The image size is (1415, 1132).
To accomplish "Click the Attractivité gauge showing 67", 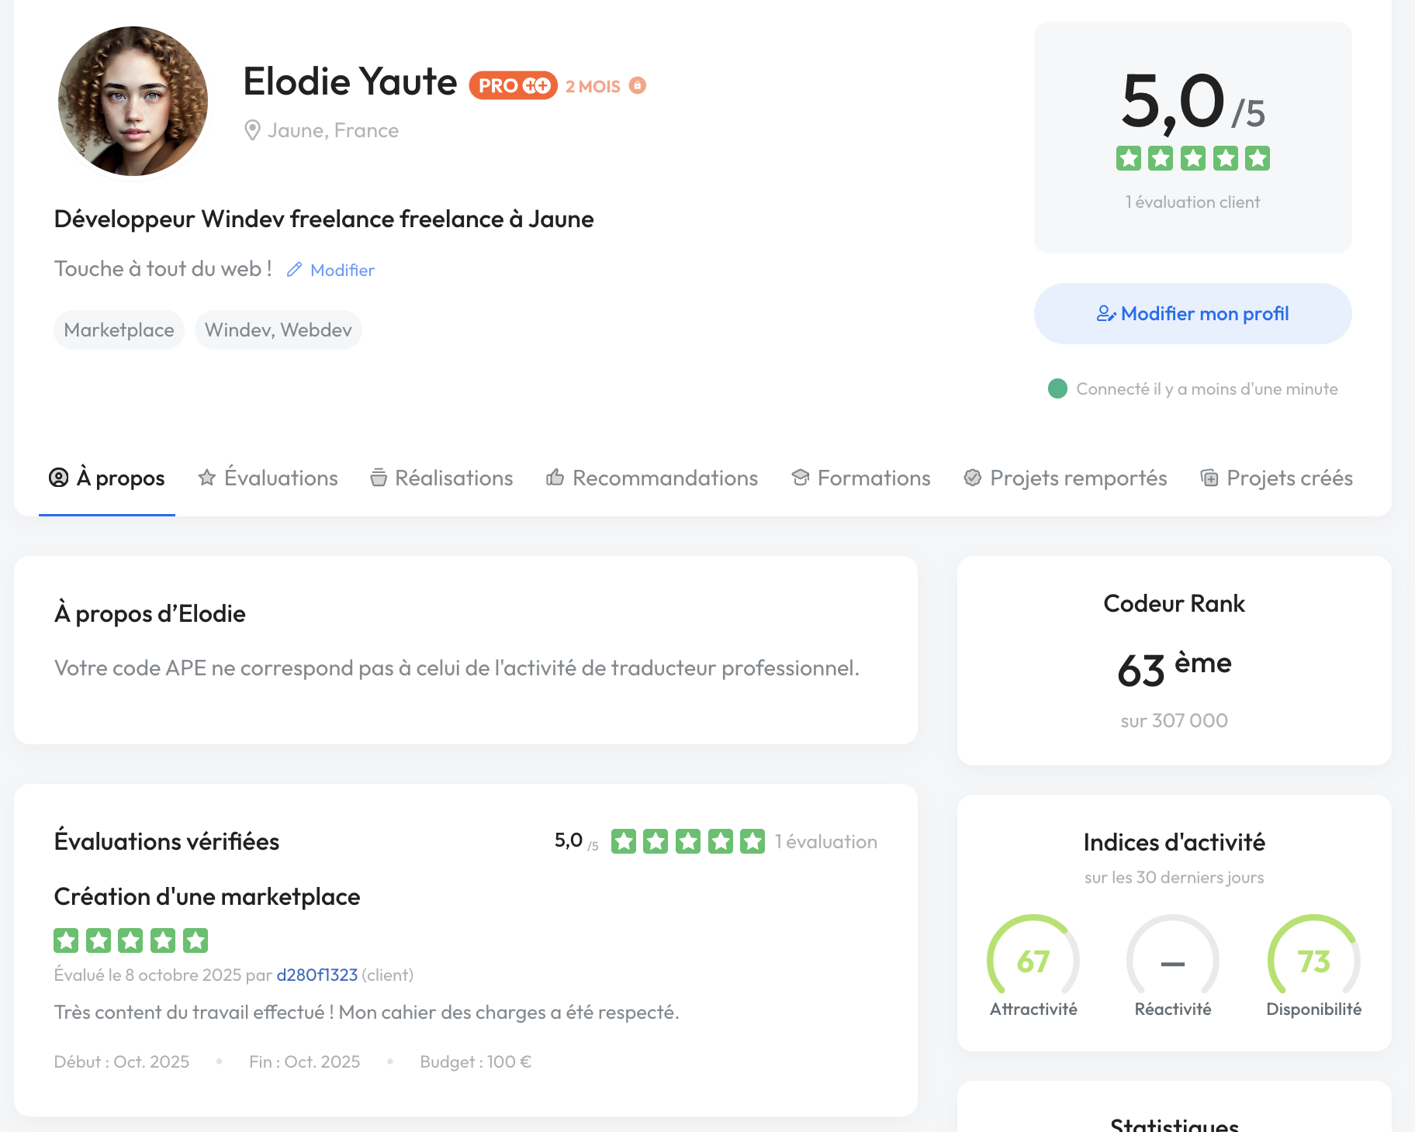I will click(x=1033, y=961).
